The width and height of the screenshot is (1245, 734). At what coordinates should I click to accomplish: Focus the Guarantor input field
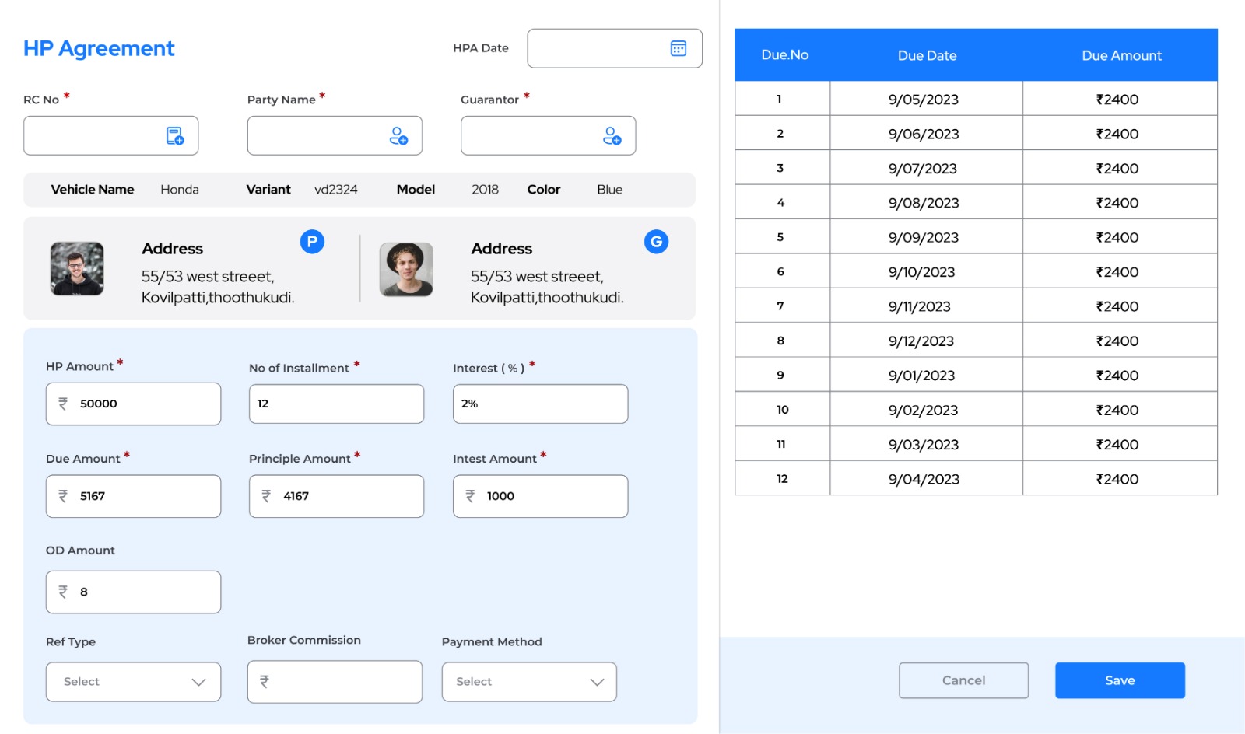click(548, 136)
